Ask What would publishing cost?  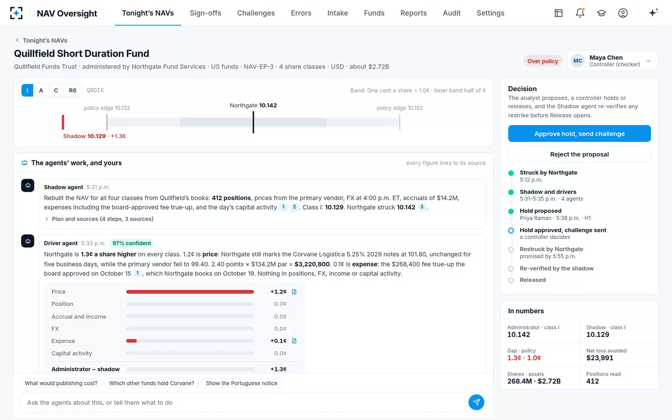tap(61, 383)
